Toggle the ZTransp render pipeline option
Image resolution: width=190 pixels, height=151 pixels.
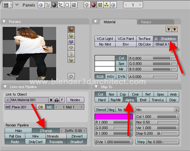(x=46, y=131)
